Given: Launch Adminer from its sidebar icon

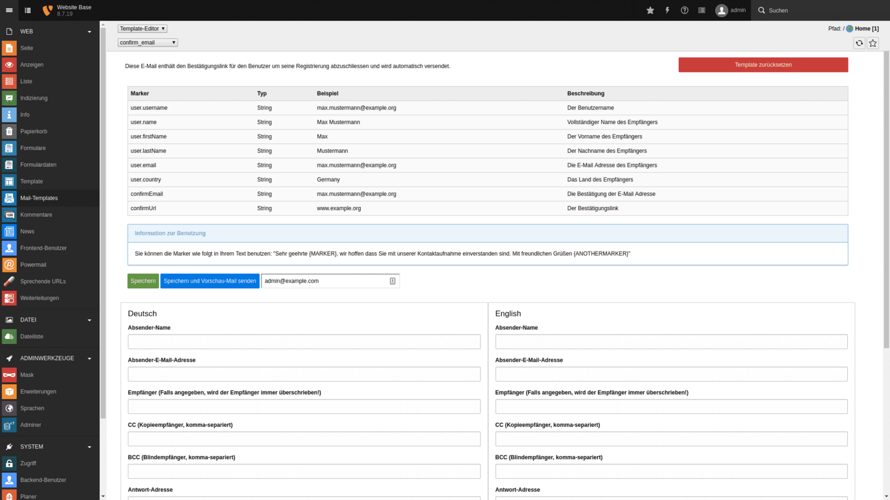Looking at the screenshot, I should pyautogui.click(x=9, y=424).
